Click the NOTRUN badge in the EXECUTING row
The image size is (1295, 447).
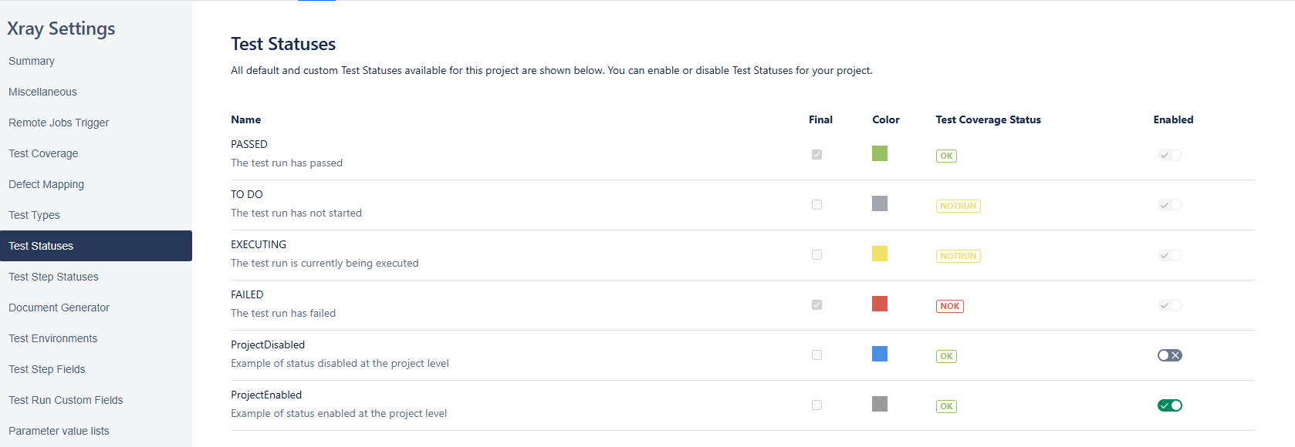pyautogui.click(x=958, y=256)
